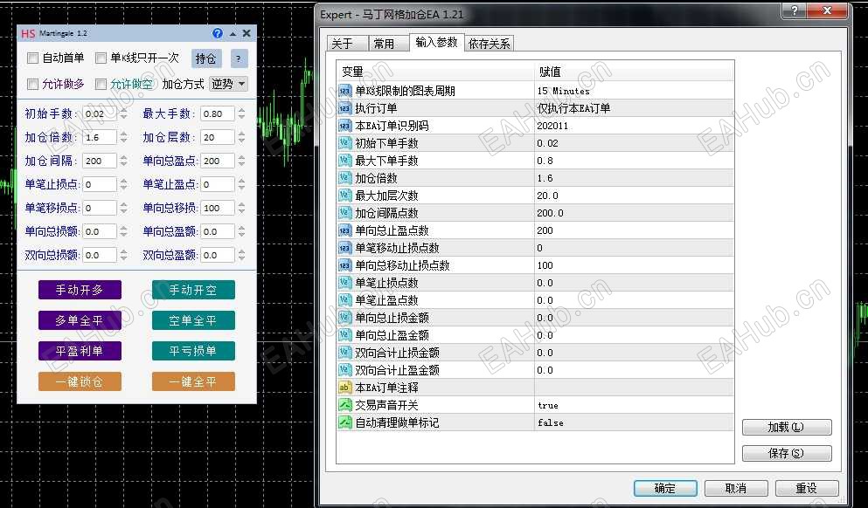This screenshot has height=508, width=868.
Task: Click the icon of 加仓倍数 parameter row
Action: 345,179
